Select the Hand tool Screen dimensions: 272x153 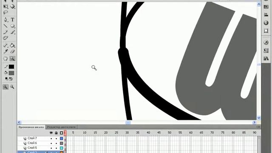(x=6, y=59)
